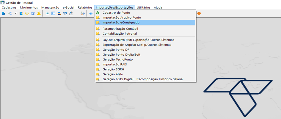The height and width of the screenshot is (119, 281).
Task: Click the small bullet list toolbar icon
Action: tap(47, 13)
